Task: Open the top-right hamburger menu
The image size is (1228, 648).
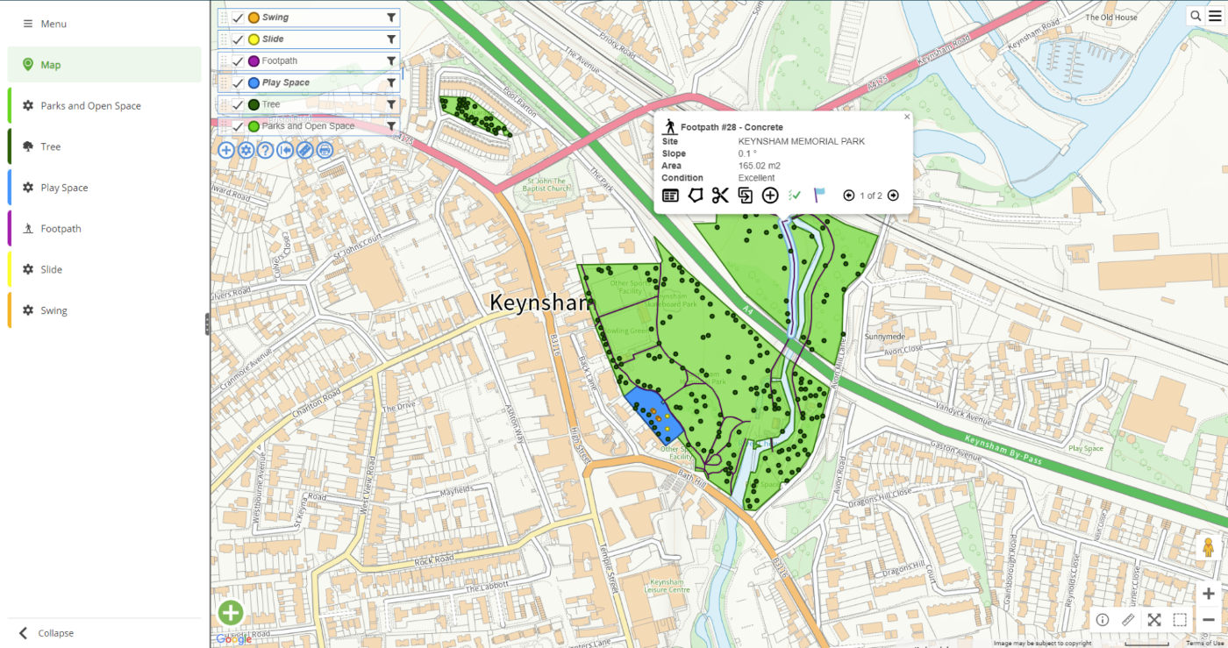Action: [x=1214, y=16]
